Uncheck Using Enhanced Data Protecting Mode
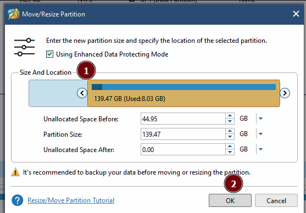Viewport: 306px width, 213px height. [x=49, y=54]
